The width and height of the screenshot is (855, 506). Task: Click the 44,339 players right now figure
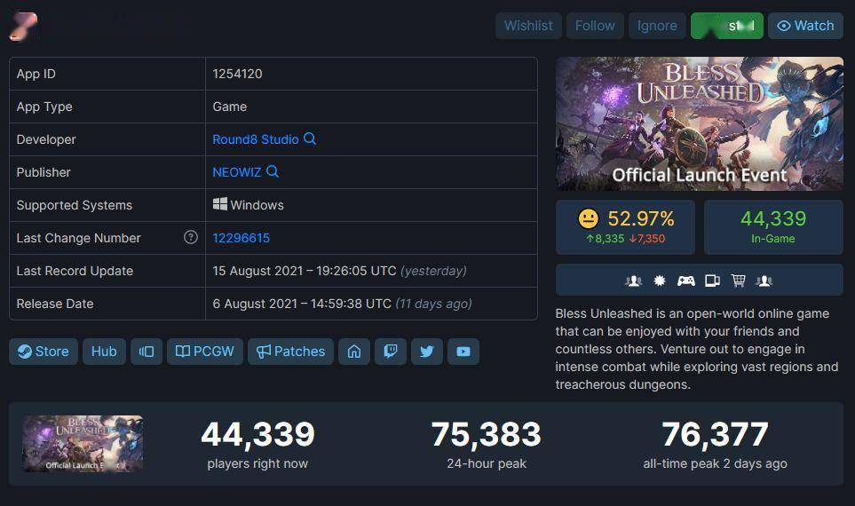pos(257,435)
